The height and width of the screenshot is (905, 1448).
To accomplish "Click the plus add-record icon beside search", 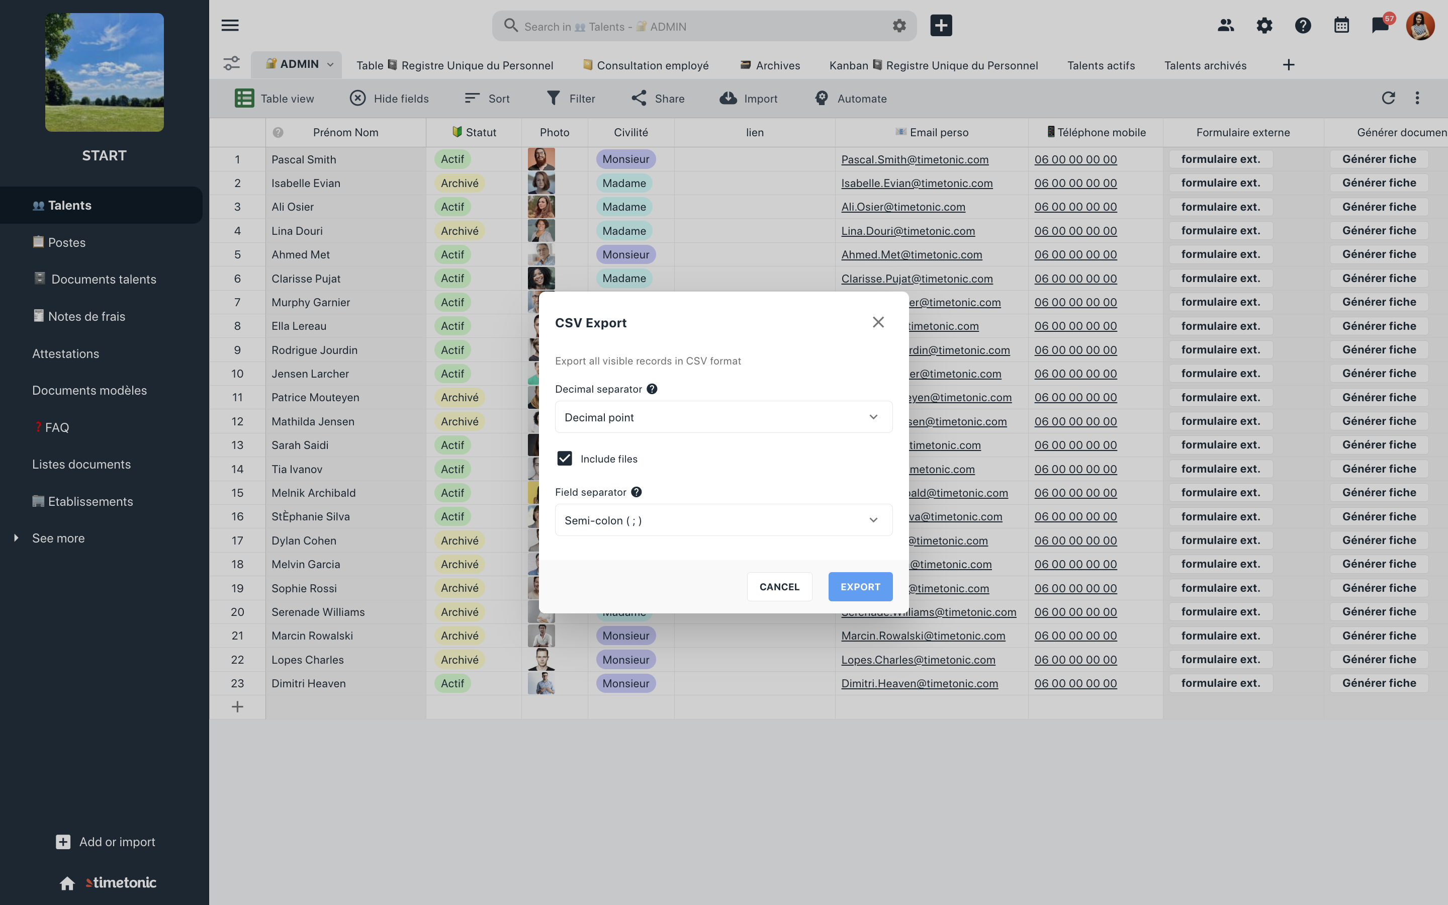I will [941, 25].
